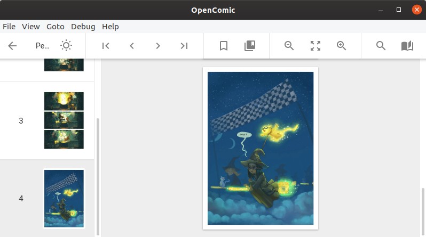Open the Help menu
426x237 pixels.
point(111,27)
